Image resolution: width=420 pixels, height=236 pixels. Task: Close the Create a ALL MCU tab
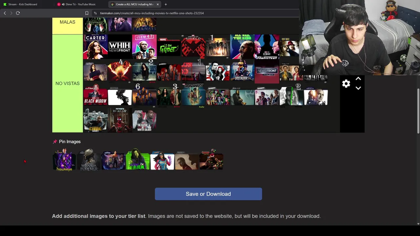[157, 4]
